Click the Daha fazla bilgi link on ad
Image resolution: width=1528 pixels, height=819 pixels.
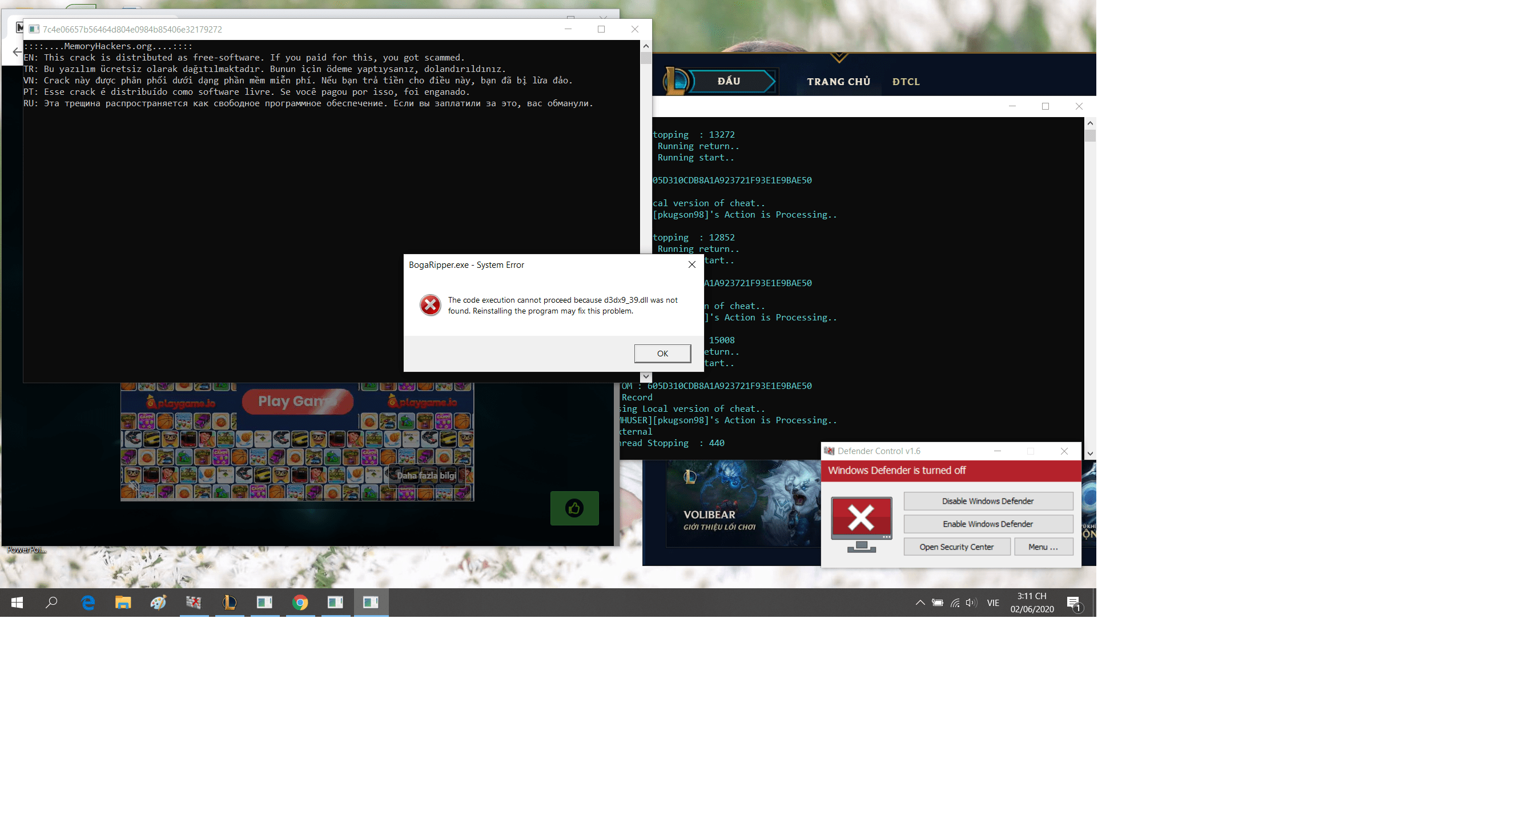(x=427, y=475)
